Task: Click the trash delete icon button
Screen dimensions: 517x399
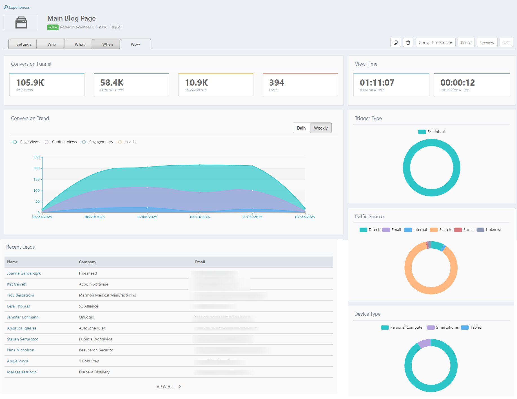Action: coord(408,43)
